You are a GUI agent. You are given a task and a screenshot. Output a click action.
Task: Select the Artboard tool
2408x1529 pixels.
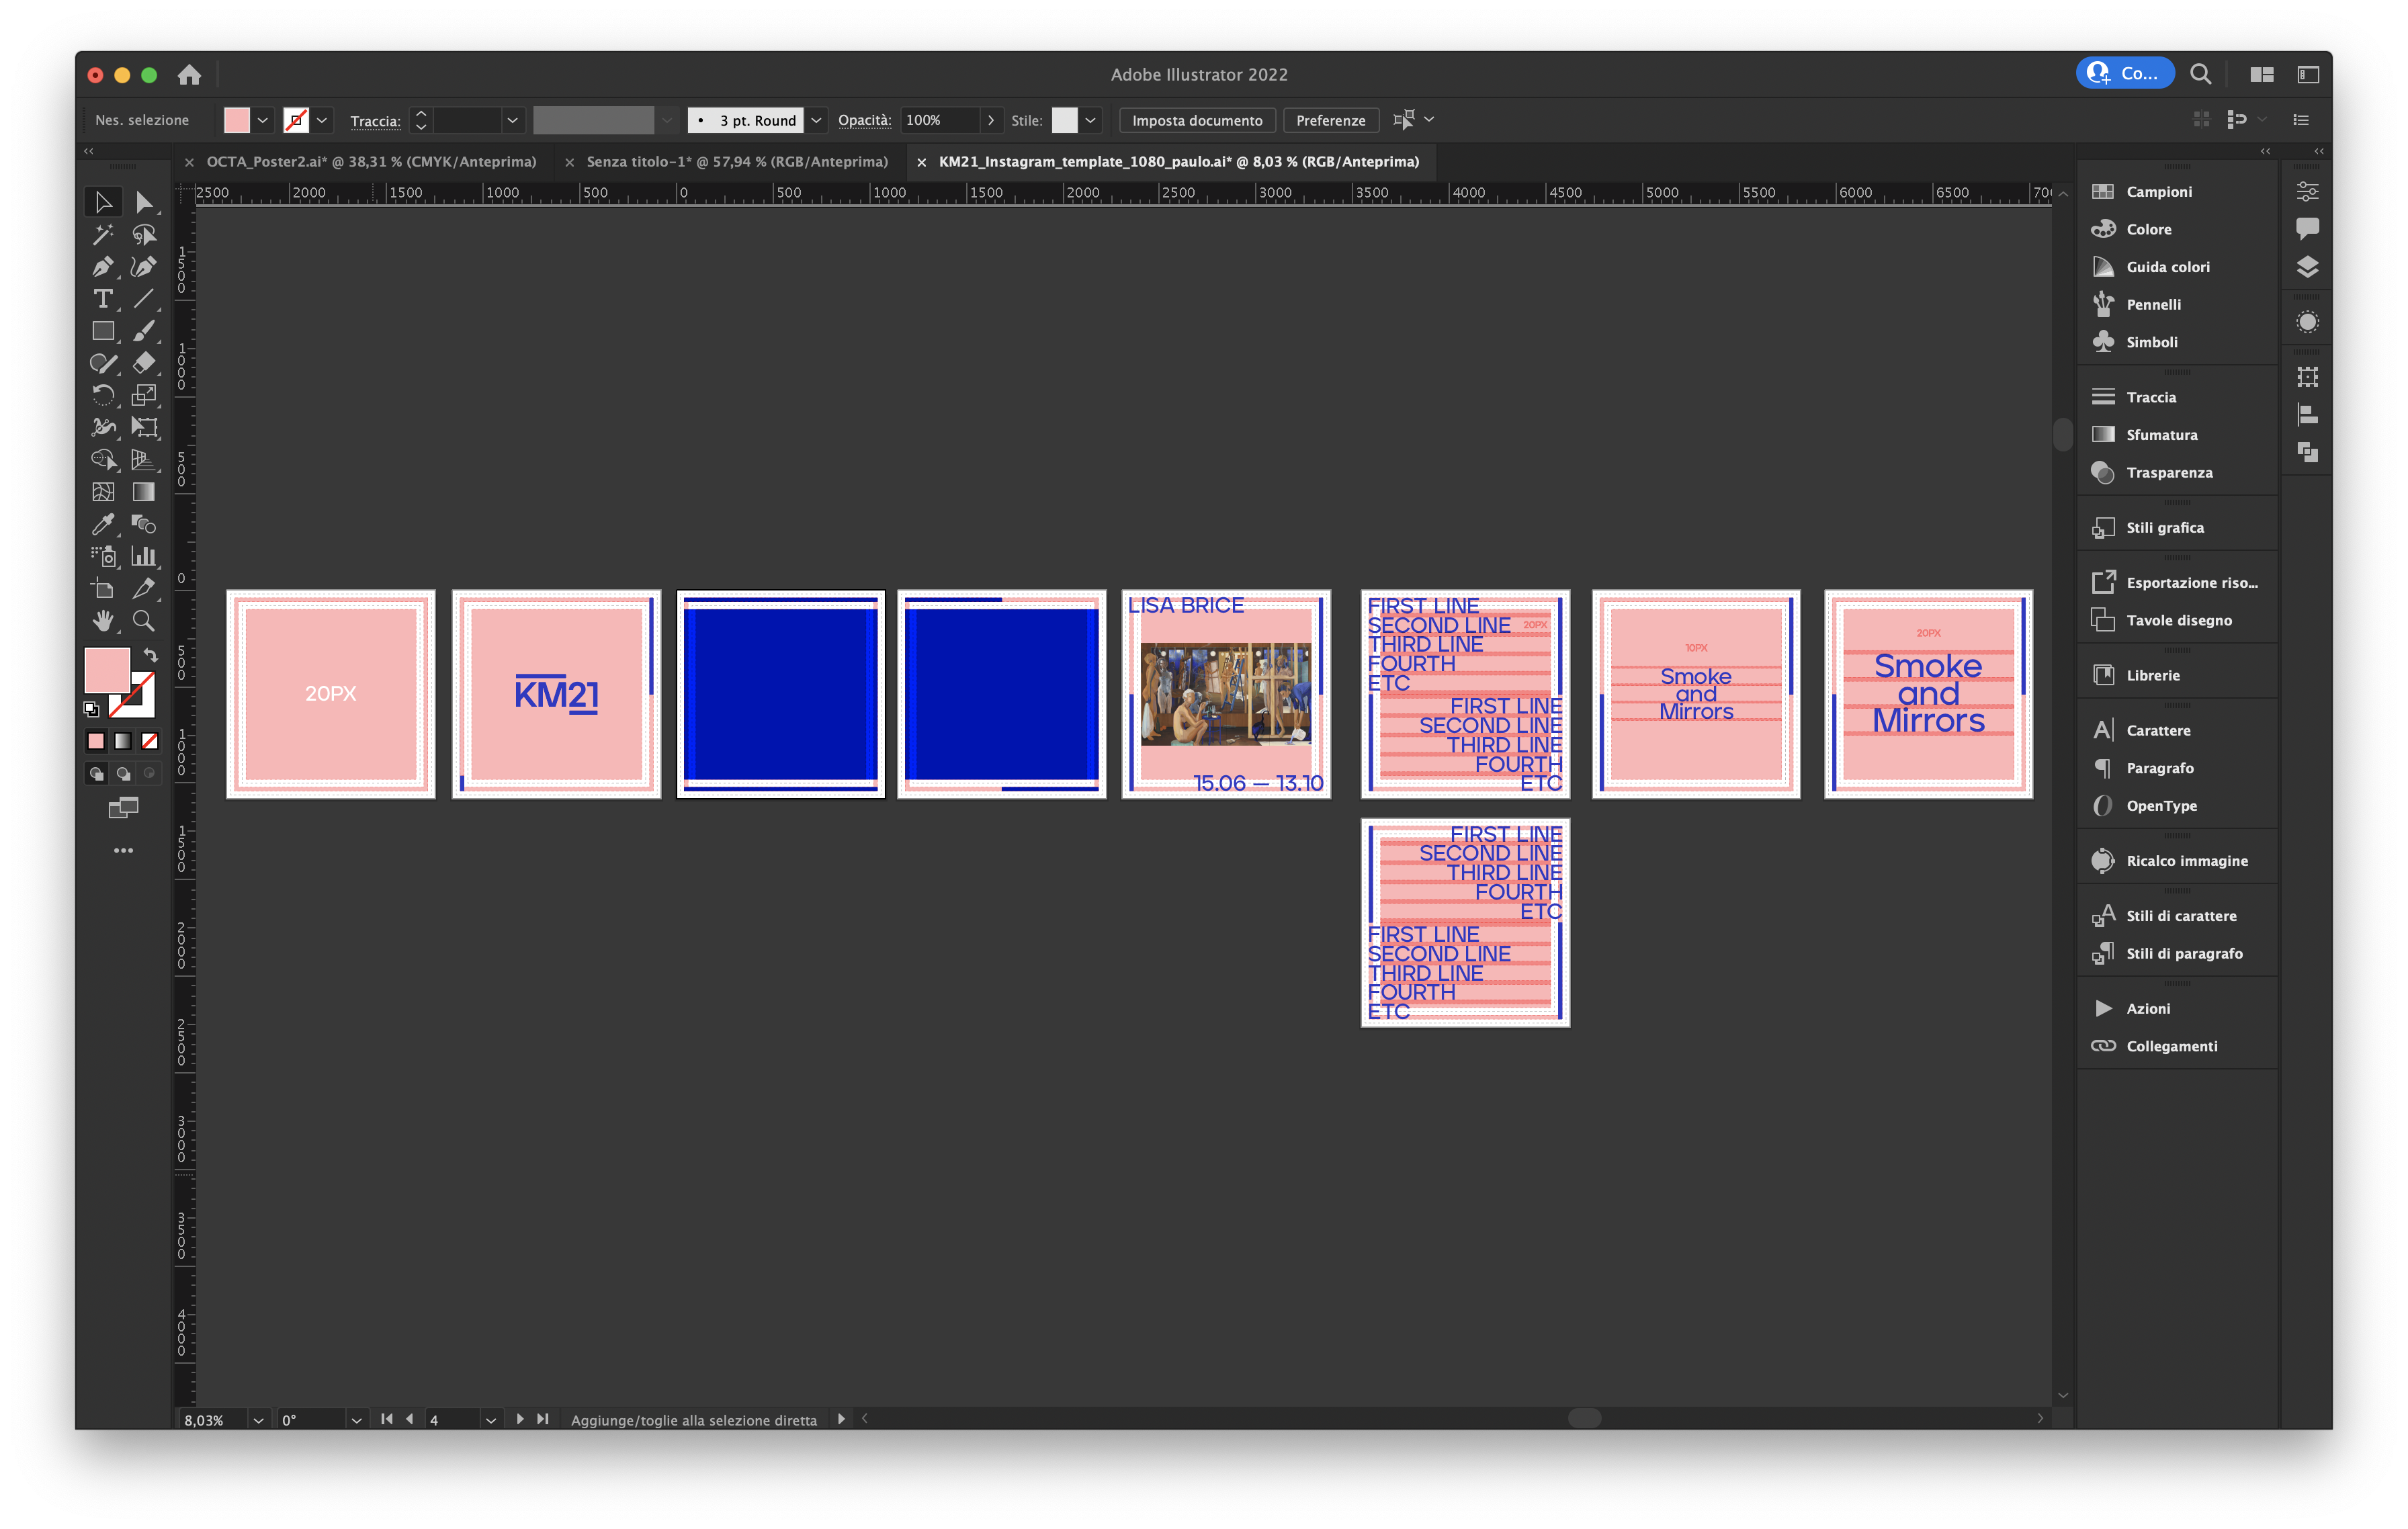pos(102,588)
